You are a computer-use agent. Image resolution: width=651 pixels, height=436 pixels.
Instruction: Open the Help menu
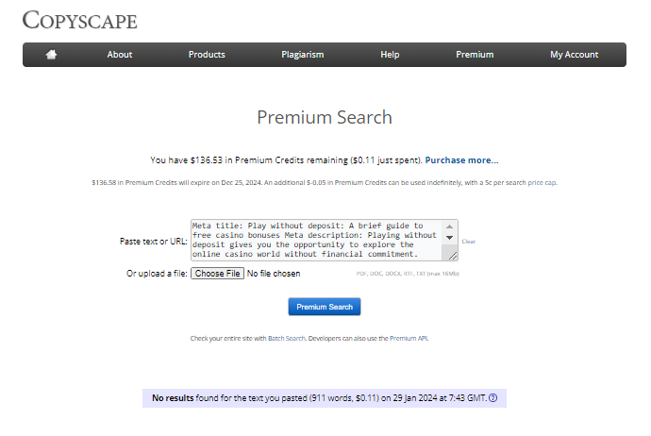tap(390, 55)
